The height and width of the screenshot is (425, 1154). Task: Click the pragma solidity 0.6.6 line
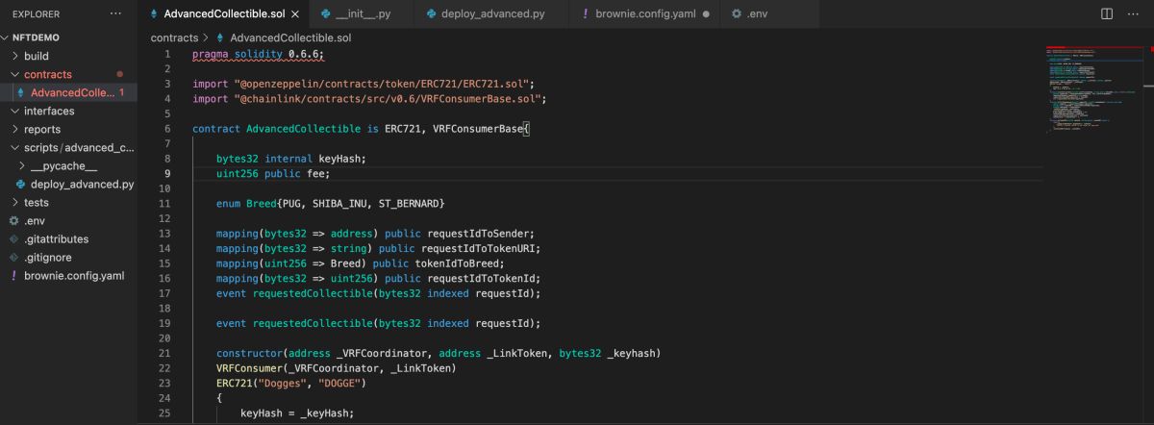click(258, 55)
